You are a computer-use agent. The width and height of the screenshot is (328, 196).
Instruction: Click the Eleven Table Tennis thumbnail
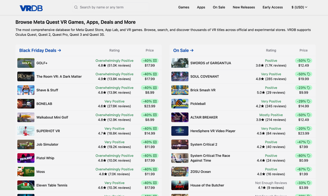pos(26,185)
